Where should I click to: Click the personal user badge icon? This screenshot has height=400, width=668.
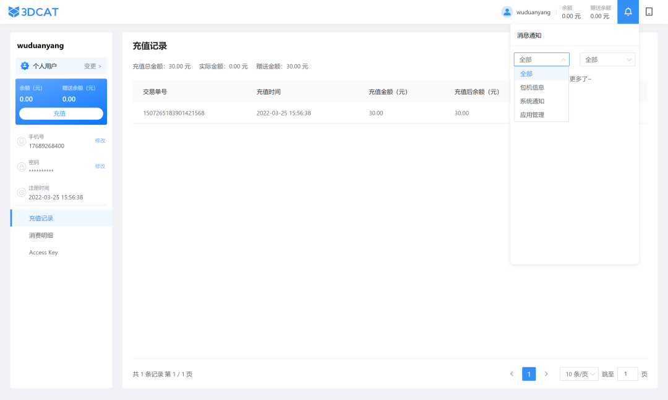(25, 66)
